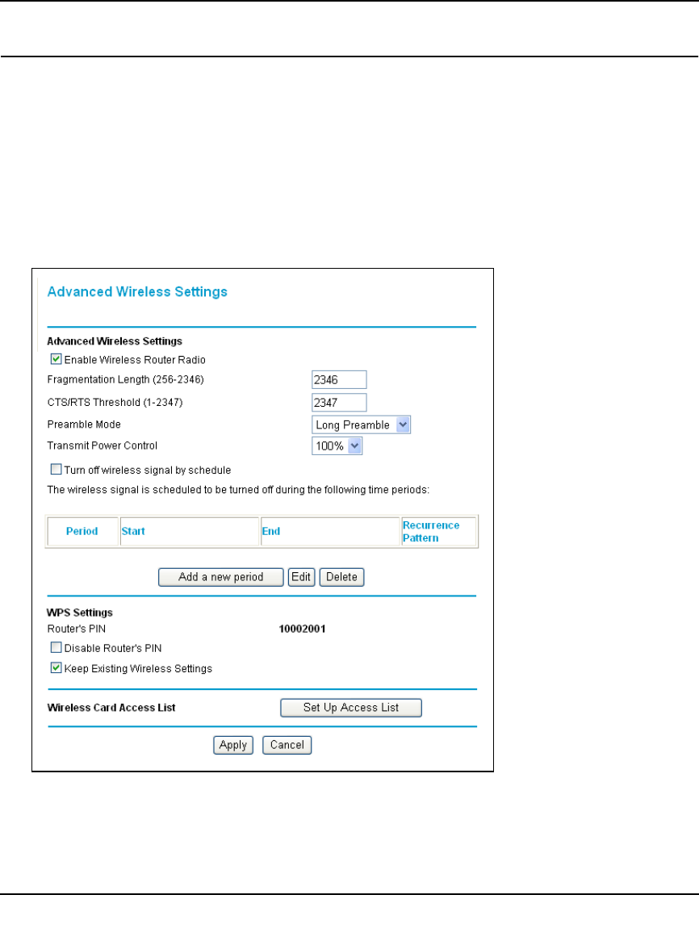Image resolution: width=699 pixels, height=945 pixels.
Task: Open the Transmit Power Control dropdown
Action: [337, 446]
